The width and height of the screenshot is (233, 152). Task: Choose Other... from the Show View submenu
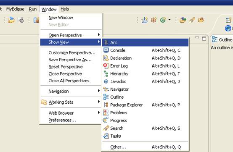click(x=145, y=147)
